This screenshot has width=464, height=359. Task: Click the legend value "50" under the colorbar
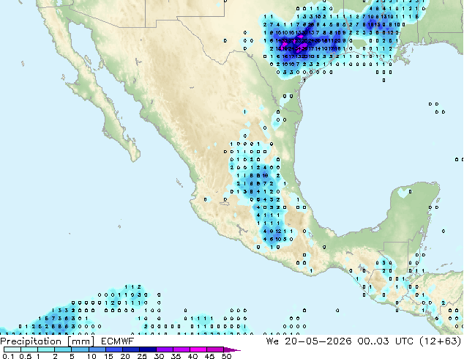tap(226, 356)
